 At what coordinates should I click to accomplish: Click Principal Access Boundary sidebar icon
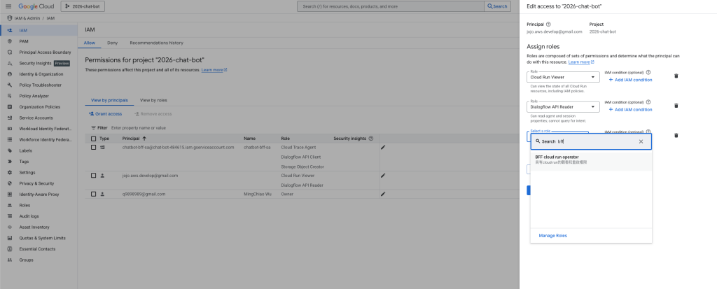[x=10, y=52]
